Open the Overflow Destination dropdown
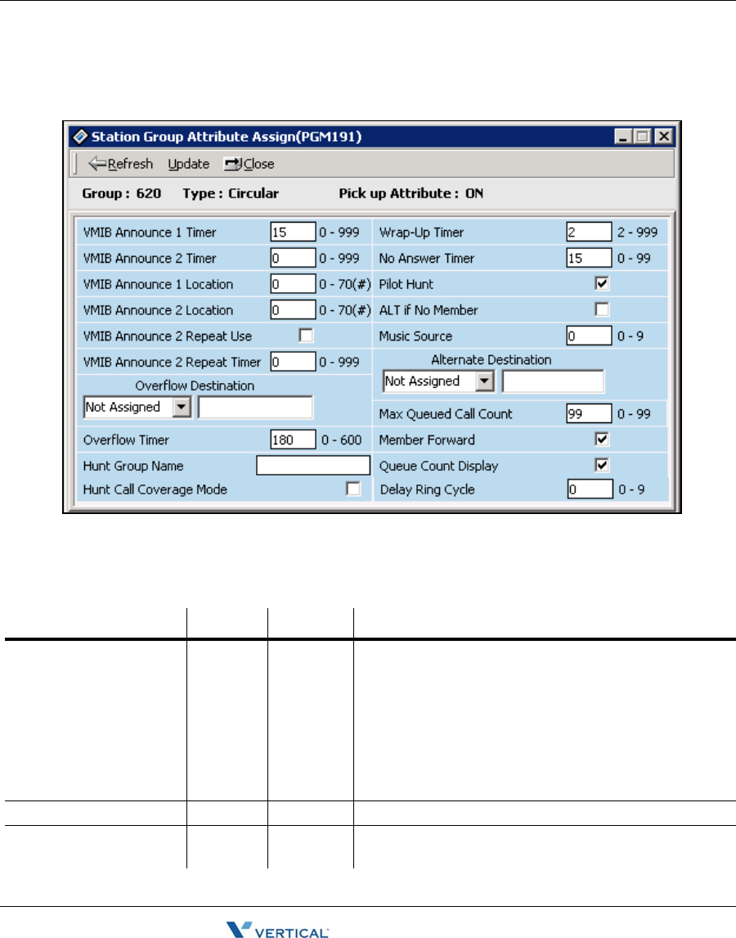Viewport: 736px width, 938px height. [182, 408]
